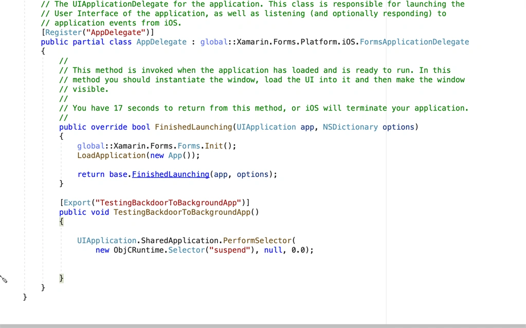Click App in new App()
526x328 pixels.
pos(175,156)
